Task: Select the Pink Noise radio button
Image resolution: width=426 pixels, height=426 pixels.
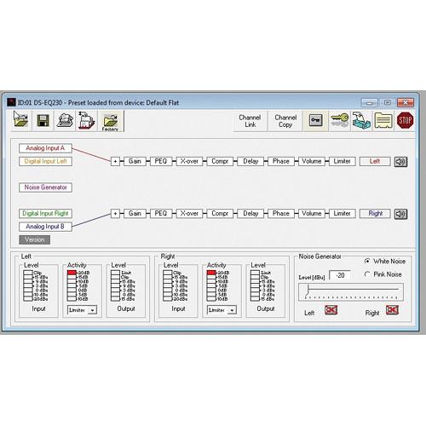Action: pyautogui.click(x=367, y=274)
